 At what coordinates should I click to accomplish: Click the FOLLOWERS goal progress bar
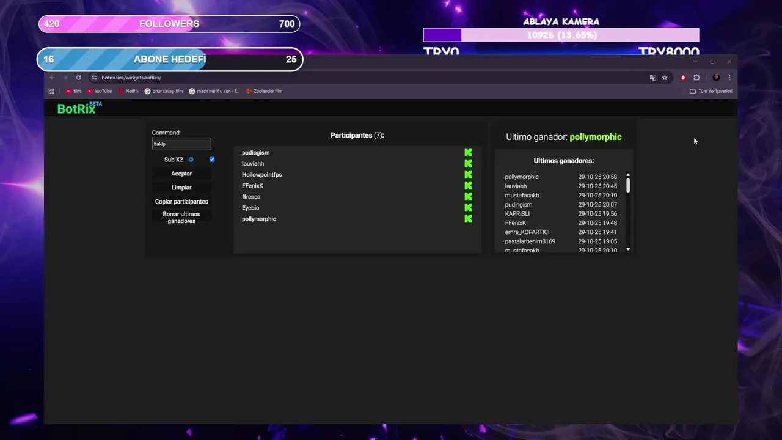click(169, 24)
